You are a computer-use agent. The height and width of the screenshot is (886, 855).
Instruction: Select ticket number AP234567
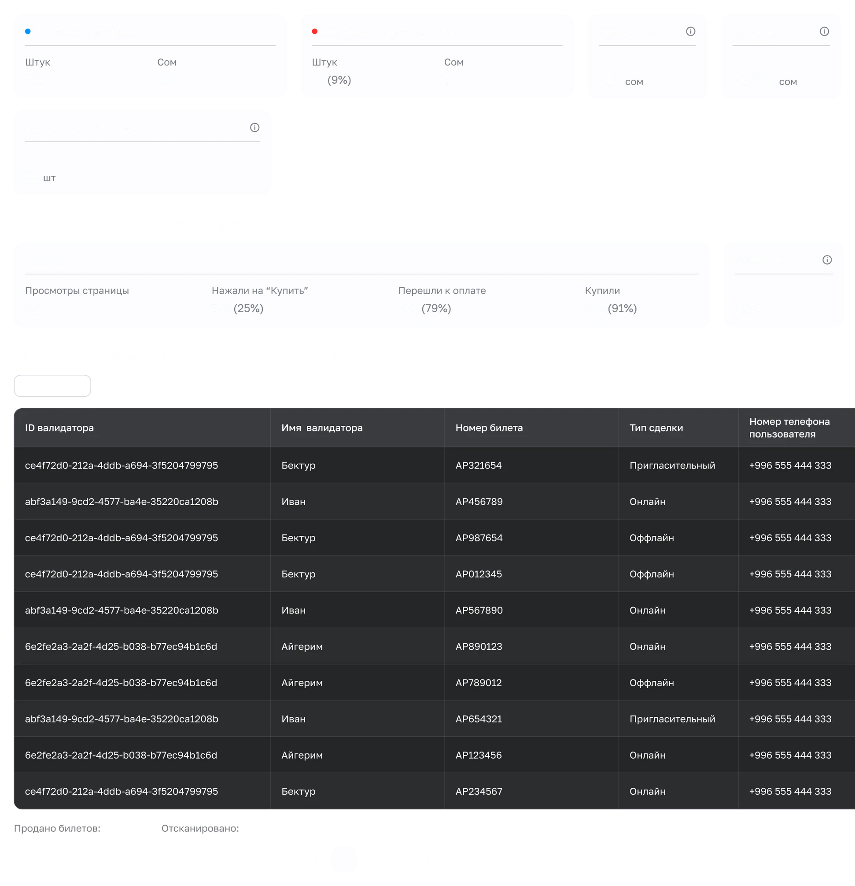[x=479, y=791]
